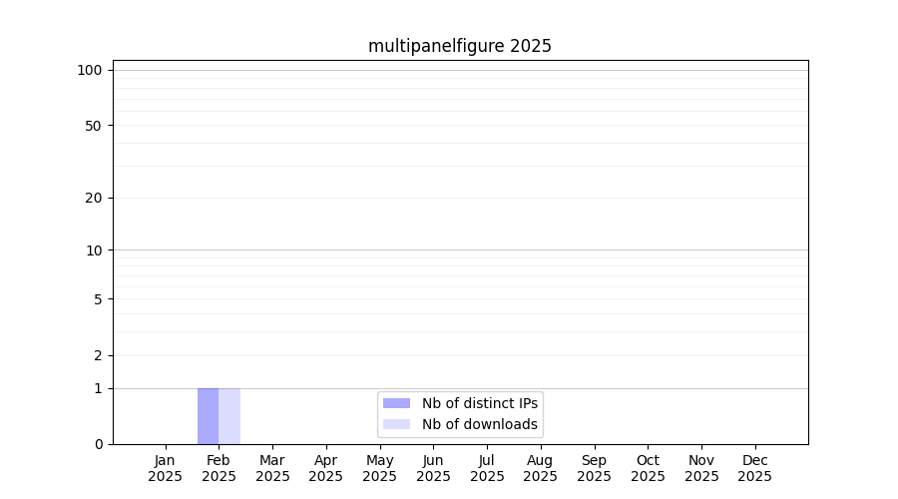This screenshot has width=898, height=499.
Task: Click the 0 tick on the y-axis
Action: [97, 444]
